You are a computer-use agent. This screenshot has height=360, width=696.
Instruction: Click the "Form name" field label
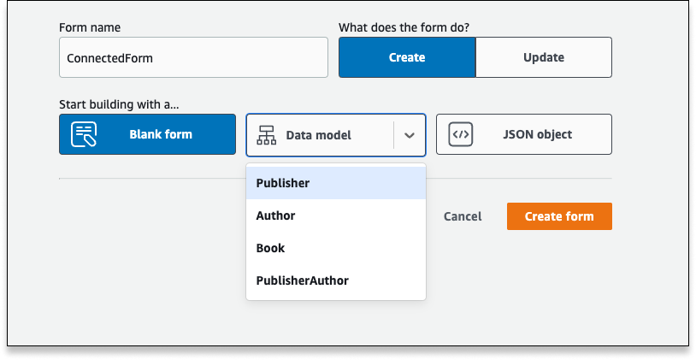pos(90,27)
